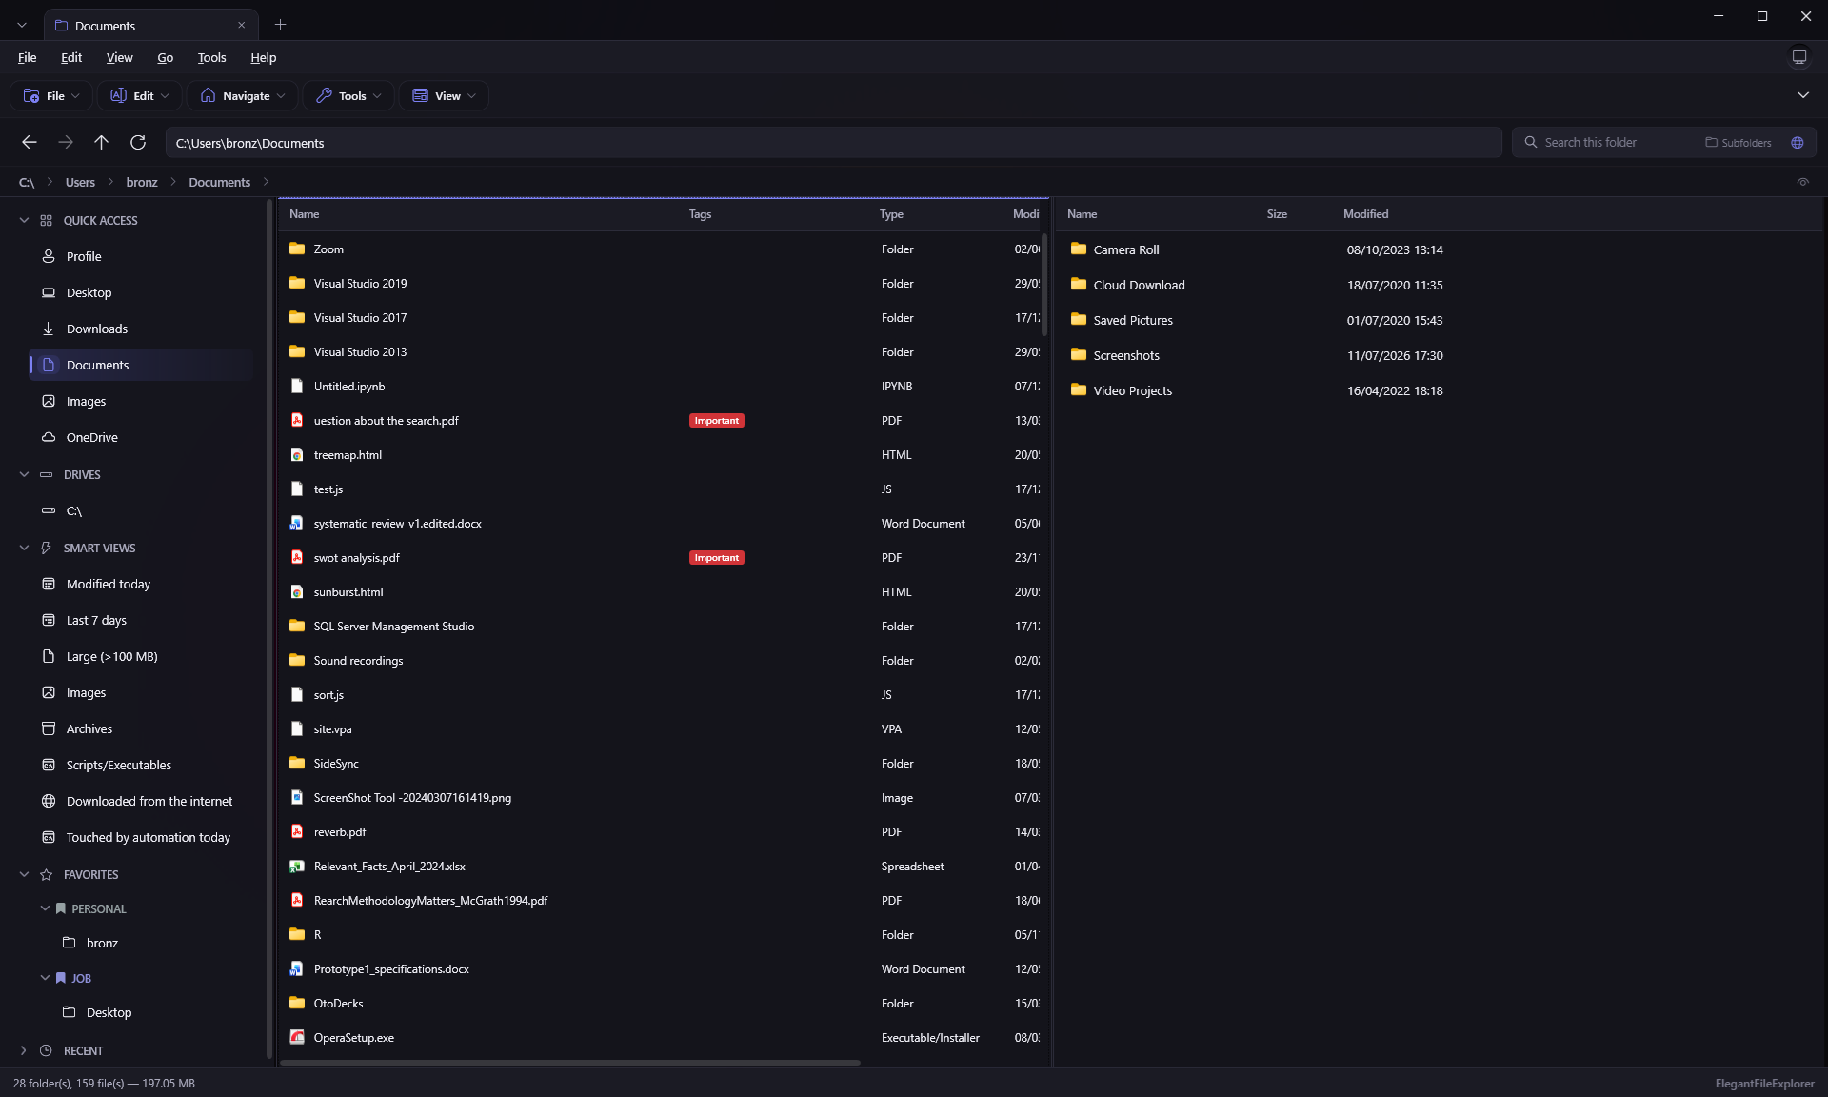Viewport: 1828px width, 1097px height.
Task: Go back using the back arrow
Action: tap(30, 142)
